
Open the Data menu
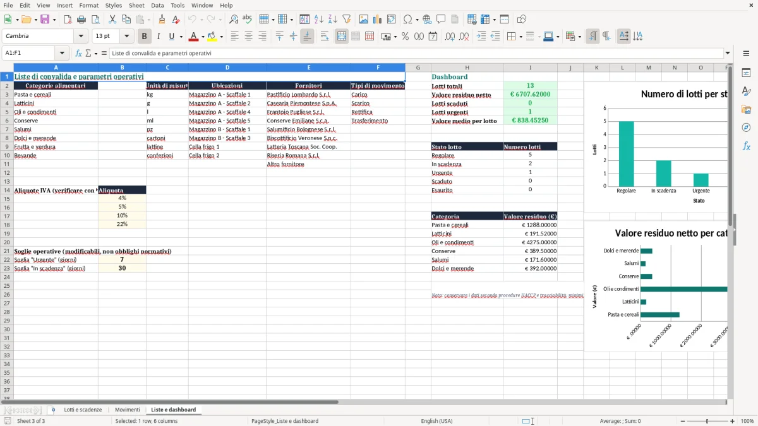tap(157, 5)
